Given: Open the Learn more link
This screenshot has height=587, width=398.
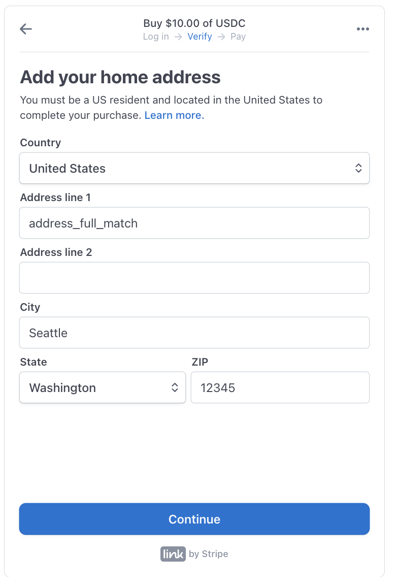Looking at the screenshot, I should [x=174, y=115].
